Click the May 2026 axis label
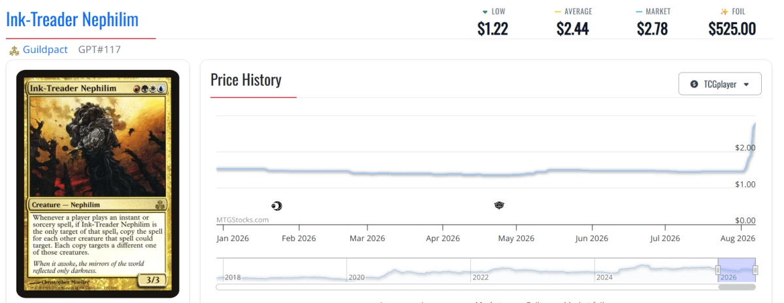Image resolution: width=784 pixels, height=303 pixels. tap(517, 238)
